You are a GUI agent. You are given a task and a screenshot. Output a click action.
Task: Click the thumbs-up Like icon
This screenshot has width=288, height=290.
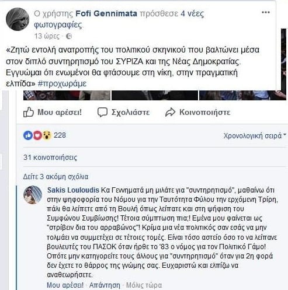click(x=29, y=112)
